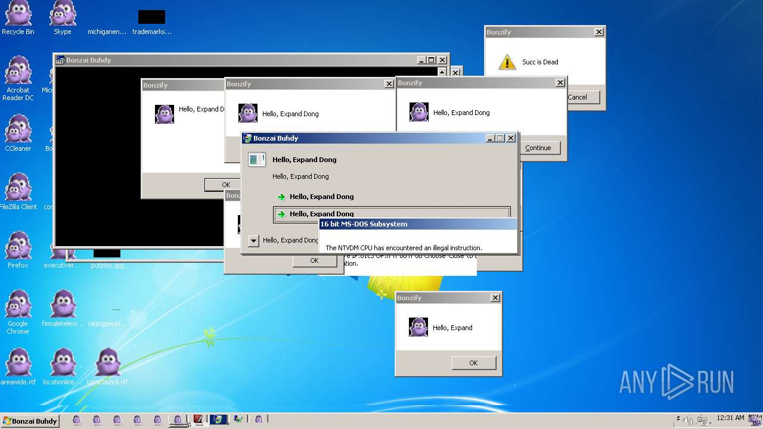The height and width of the screenshot is (429, 763).
Task: Open the trademarks... desktop file
Action: (x=152, y=23)
